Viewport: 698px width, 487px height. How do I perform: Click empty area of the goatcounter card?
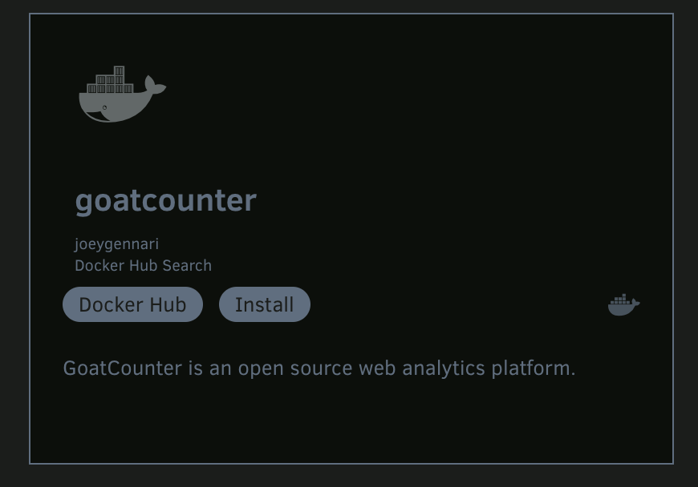click(x=445, y=155)
